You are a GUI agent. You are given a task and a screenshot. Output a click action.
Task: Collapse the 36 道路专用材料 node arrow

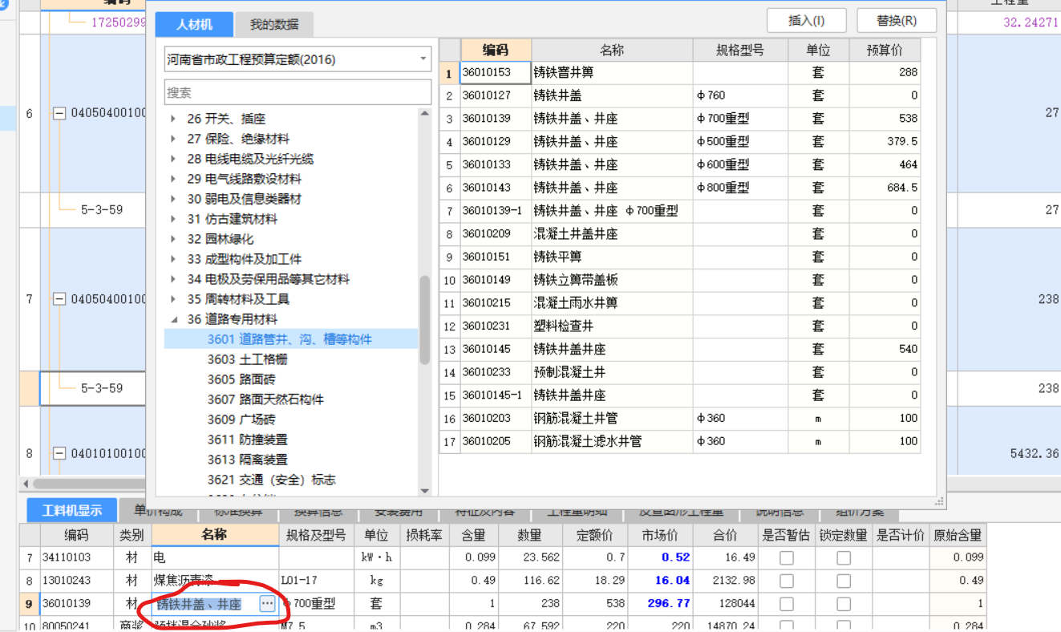(x=173, y=319)
